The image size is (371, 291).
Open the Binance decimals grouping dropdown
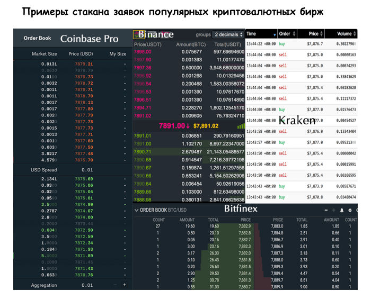coord(226,34)
